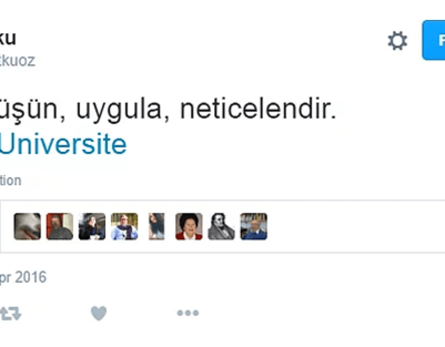Like the tweet with the heart icon
Viewport: 445px width, 347px height.
(x=99, y=313)
